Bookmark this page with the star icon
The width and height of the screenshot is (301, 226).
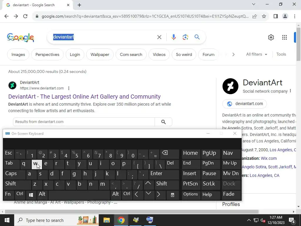[x=264, y=16]
